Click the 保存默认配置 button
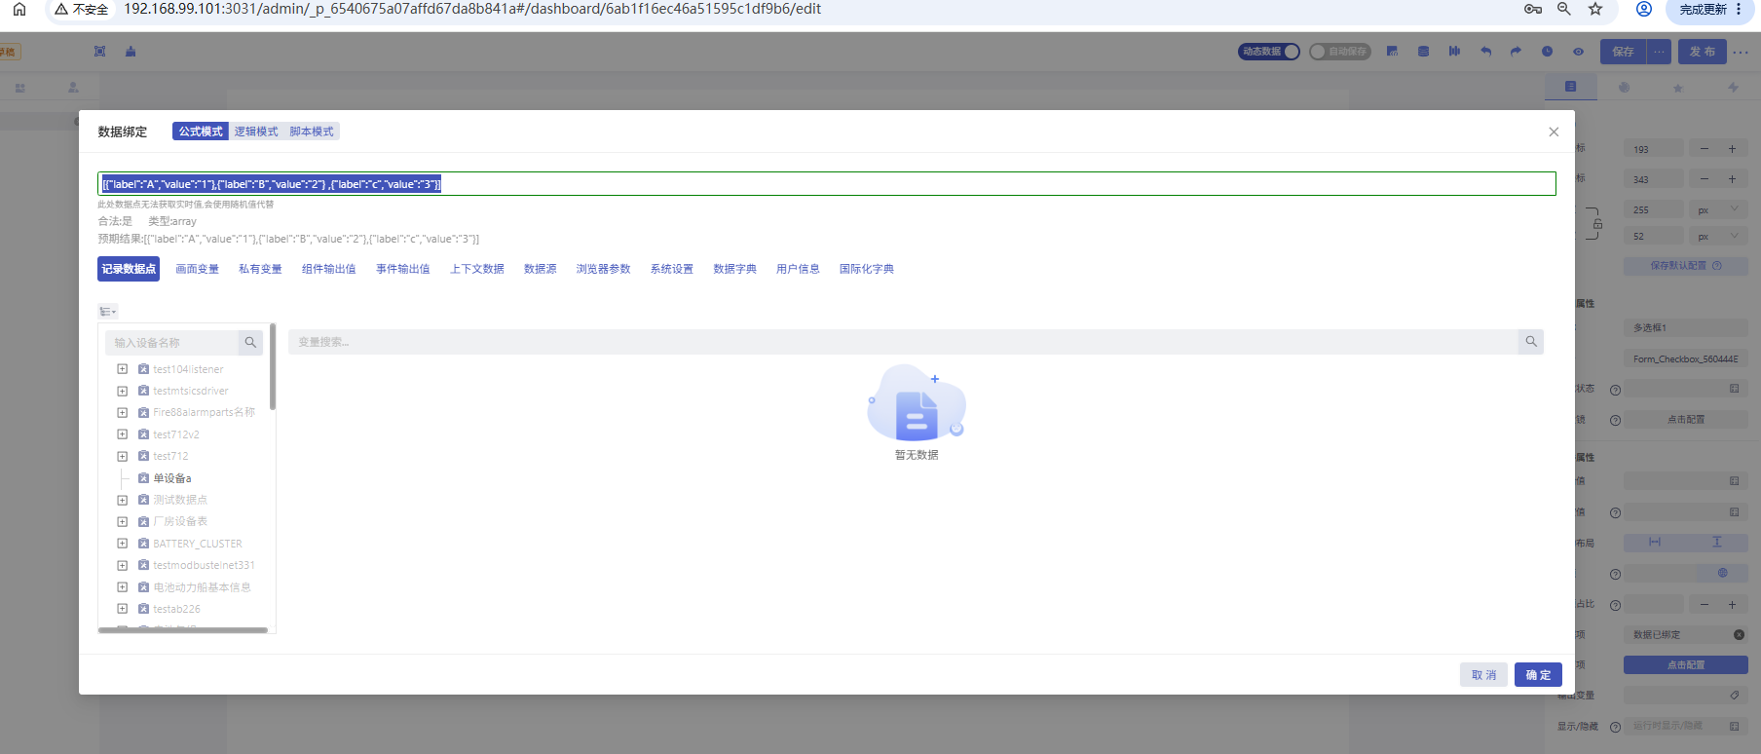The width and height of the screenshot is (1761, 754). coord(1685,266)
